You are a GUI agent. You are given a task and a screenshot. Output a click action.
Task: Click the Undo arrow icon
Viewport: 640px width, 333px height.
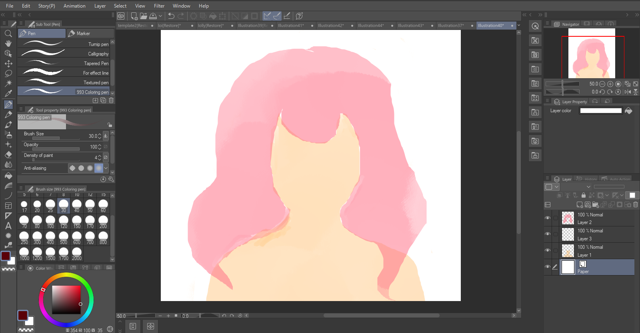tap(171, 16)
